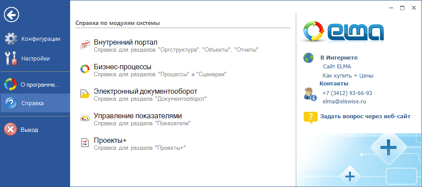The image size is (422, 187).
Task: Click the Бизнес-процессы circular icon
Action: tap(85, 69)
